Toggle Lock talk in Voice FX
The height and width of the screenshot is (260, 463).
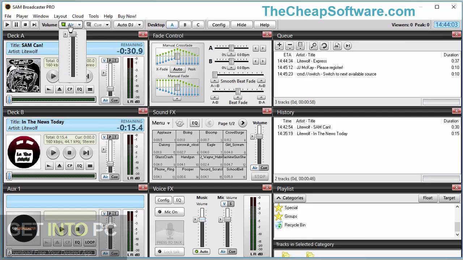(x=169, y=252)
